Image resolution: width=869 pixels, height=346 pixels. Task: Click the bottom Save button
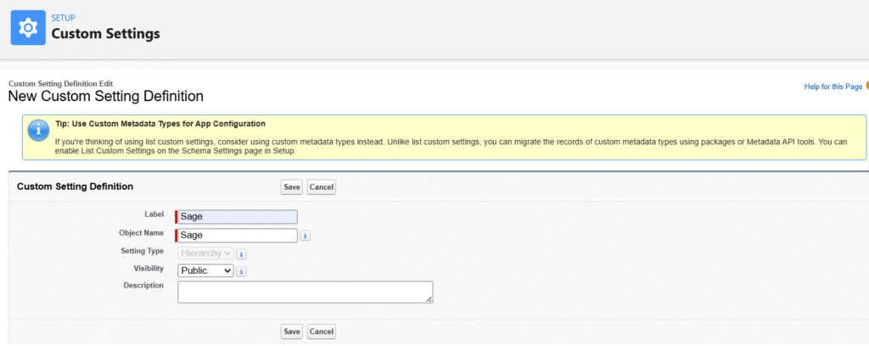291,332
